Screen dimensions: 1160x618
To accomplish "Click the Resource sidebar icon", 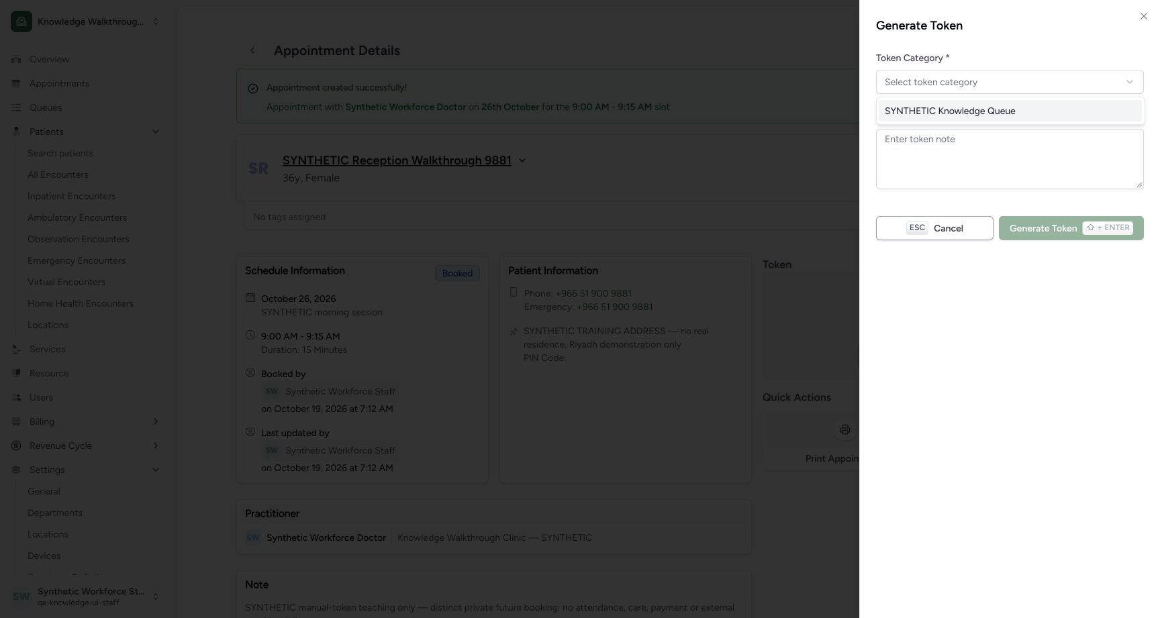I will point(16,373).
